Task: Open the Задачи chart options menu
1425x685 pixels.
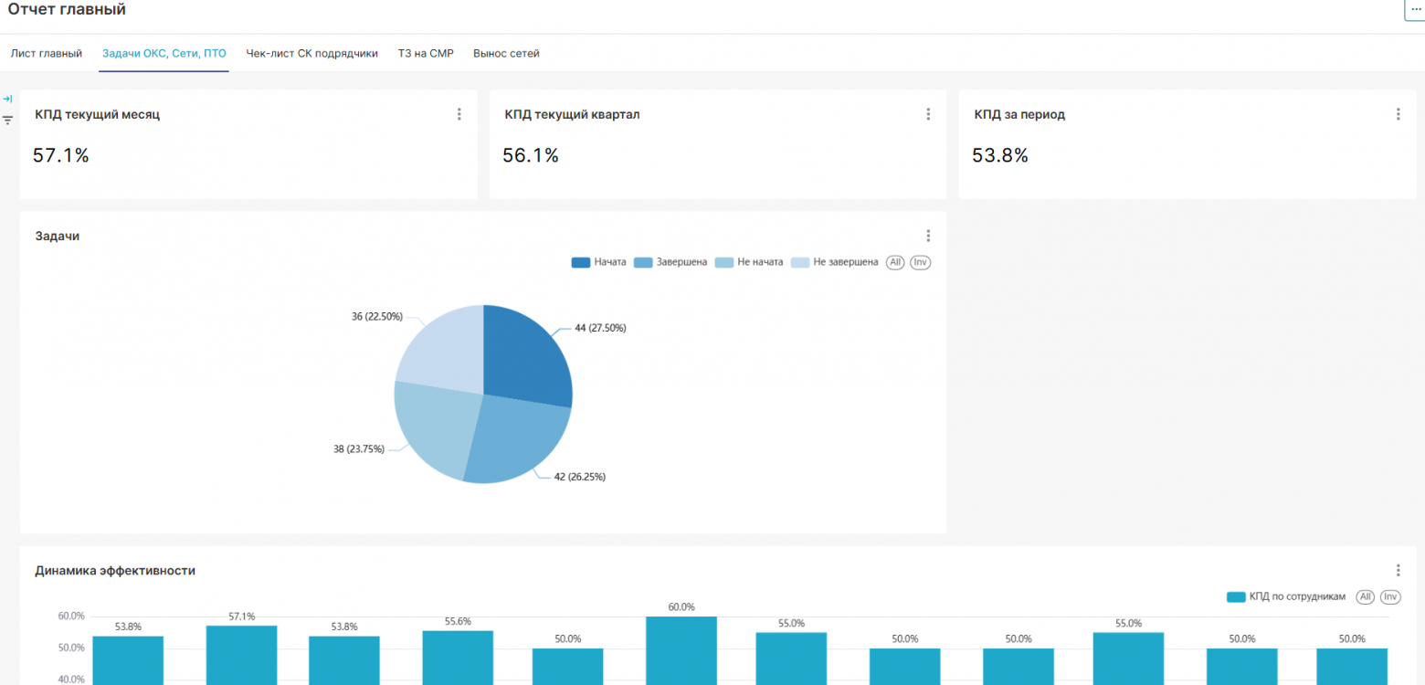Action: click(928, 236)
